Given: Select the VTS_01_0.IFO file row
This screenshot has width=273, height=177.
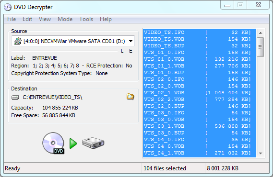Looking at the screenshot, I should click(200, 53).
